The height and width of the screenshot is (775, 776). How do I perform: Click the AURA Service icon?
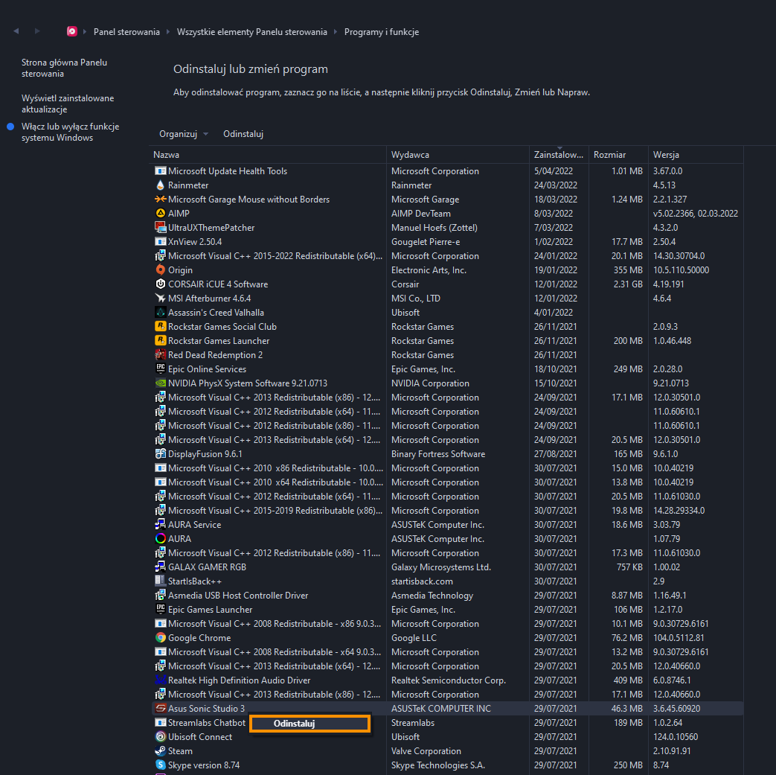pos(160,524)
